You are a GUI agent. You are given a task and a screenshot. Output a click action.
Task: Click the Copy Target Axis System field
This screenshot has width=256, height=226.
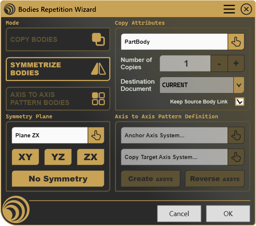(174, 157)
